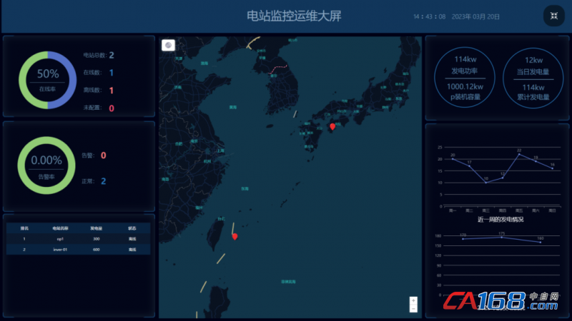Zoom out on the map

(x=413, y=309)
